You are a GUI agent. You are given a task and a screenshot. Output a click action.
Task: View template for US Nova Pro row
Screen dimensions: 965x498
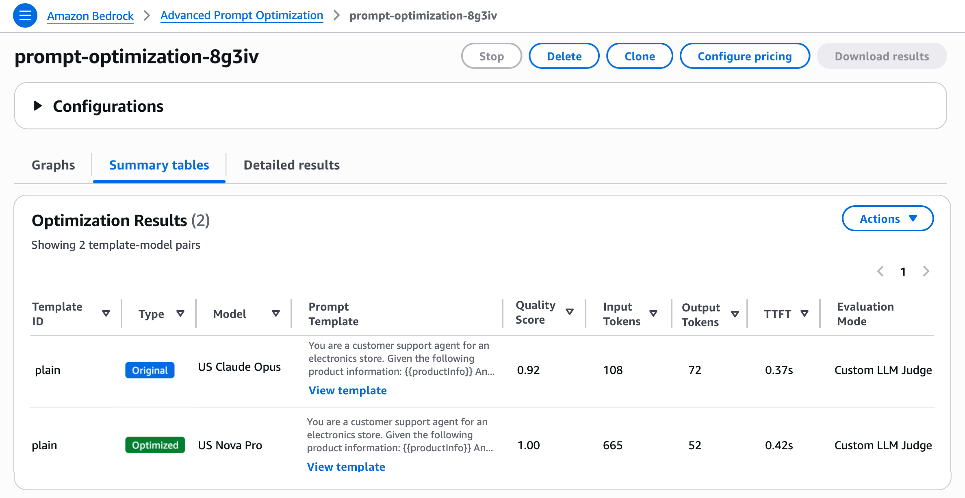346,467
